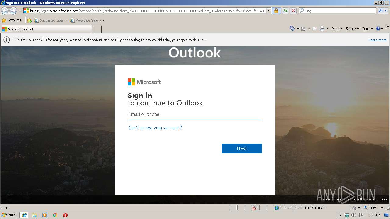Screen dimensions: 390x219
Task: Click the taskbar clock showing 9:08 PM
Action: [x=374, y=215]
